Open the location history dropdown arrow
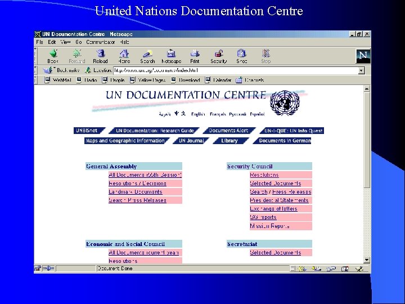The width and height of the screenshot is (405, 304). coord(361,70)
